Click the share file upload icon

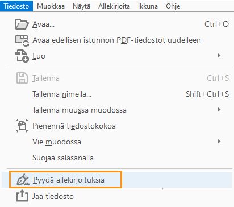click(x=22, y=196)
